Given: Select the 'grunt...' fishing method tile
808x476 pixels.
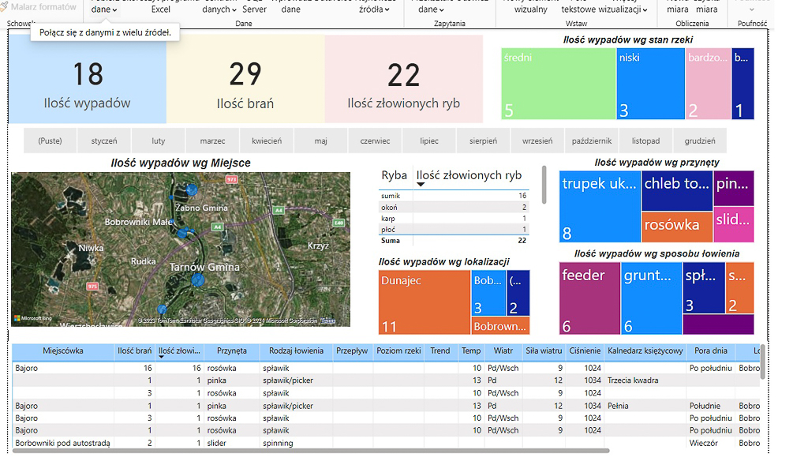Looking at the screenshot, I should 651,298.
